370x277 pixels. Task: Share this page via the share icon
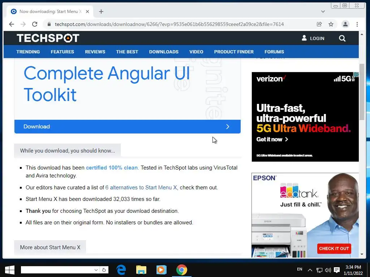tap(319, 24)
